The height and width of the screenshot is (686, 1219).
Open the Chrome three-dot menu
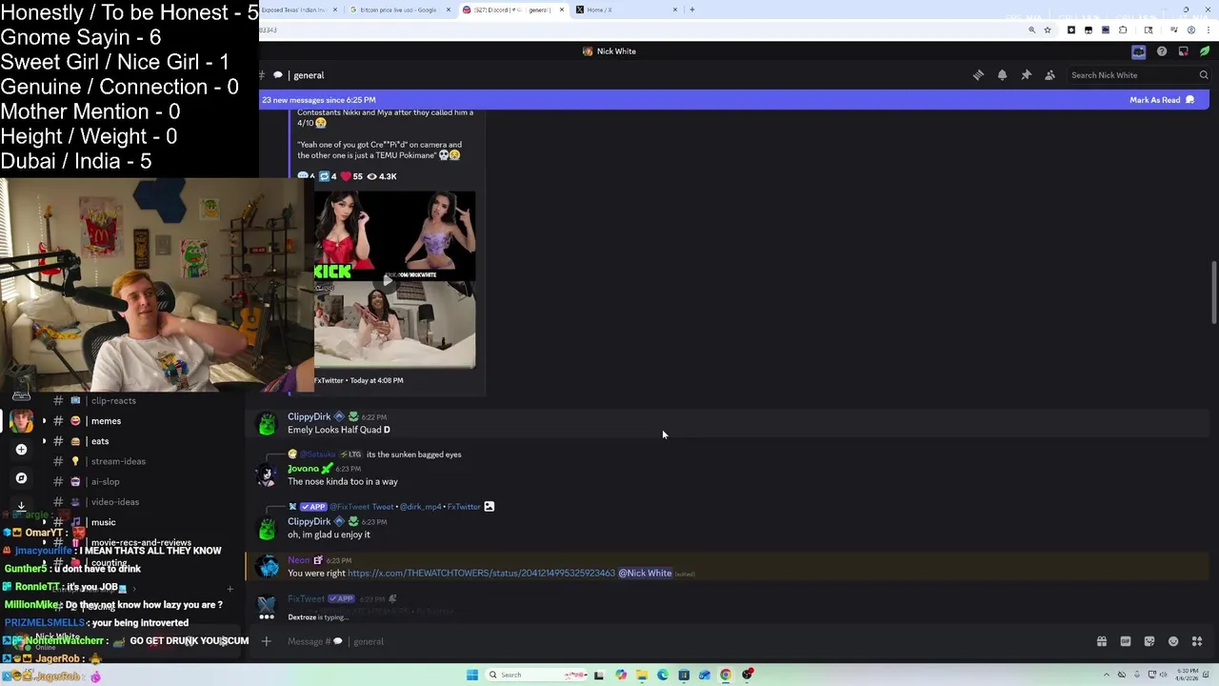tap(1208, 30)
